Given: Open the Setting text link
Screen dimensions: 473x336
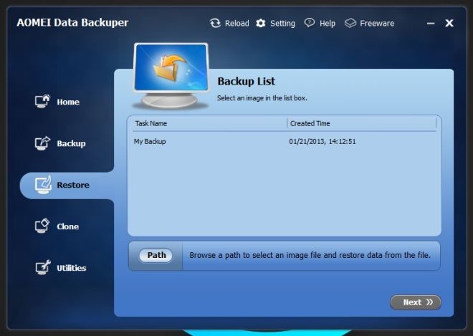Looking at the screenshot, I should click(282, 24).
